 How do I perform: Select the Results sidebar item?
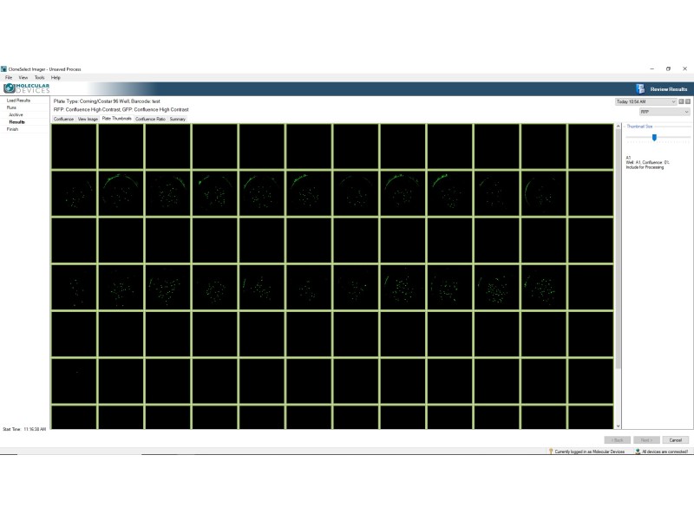[16, 122]
